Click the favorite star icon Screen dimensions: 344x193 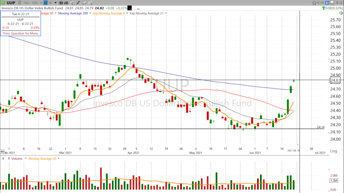[x=314, y=3]
